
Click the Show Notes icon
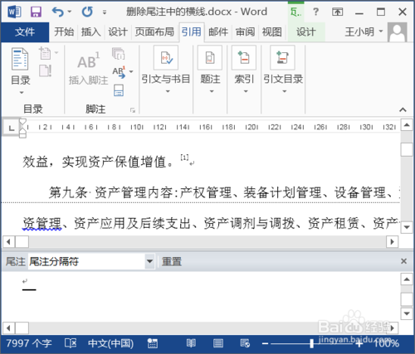point(119,90)
